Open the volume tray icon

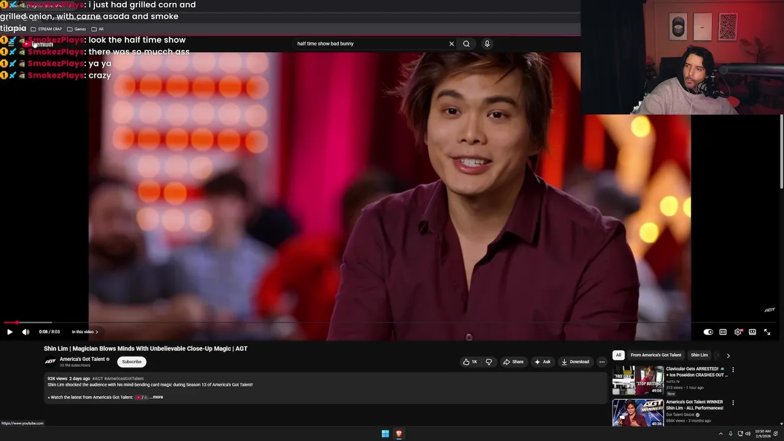[x=748, y=434]
